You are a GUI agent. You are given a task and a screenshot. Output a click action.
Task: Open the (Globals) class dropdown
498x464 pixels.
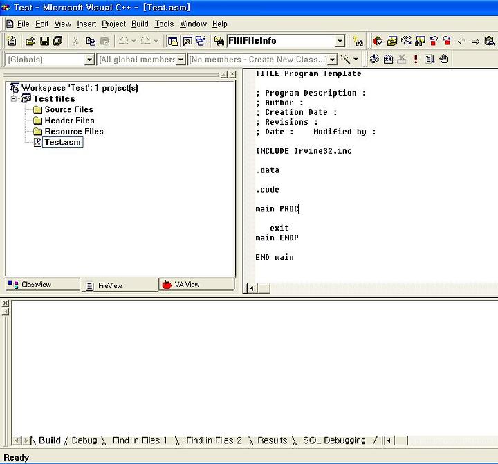tap(89, 60)
